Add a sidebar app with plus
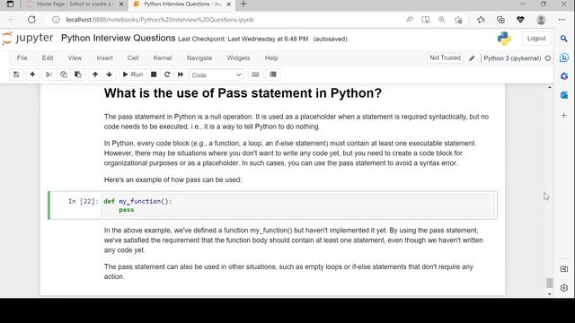Screen dimensions: 575x323 (x=564, y=116)
